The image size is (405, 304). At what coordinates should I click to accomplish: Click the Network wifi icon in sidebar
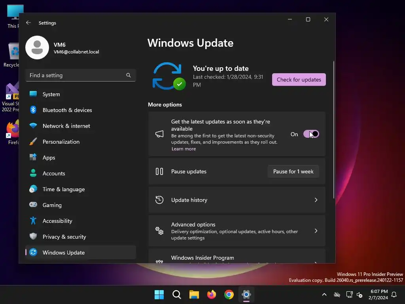pos(33,125)
